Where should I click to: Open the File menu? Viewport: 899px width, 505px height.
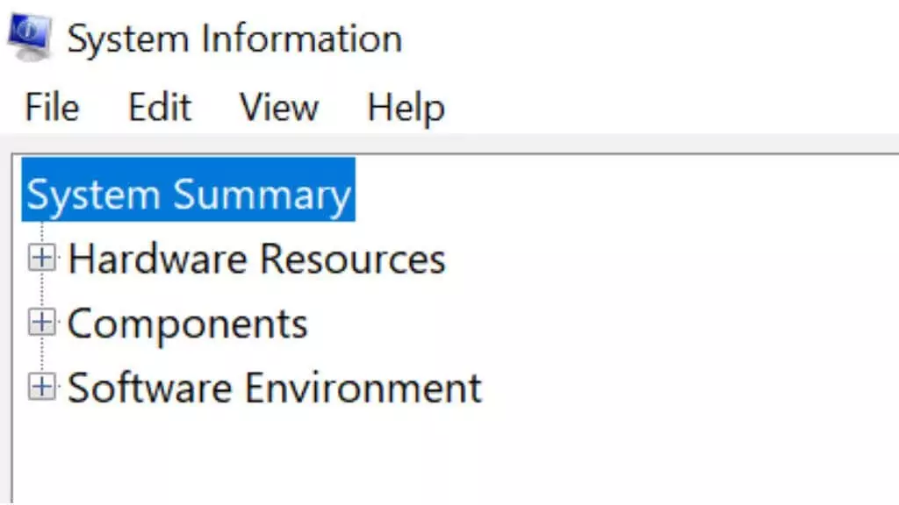pyautogui.click(x=52, y=107)
